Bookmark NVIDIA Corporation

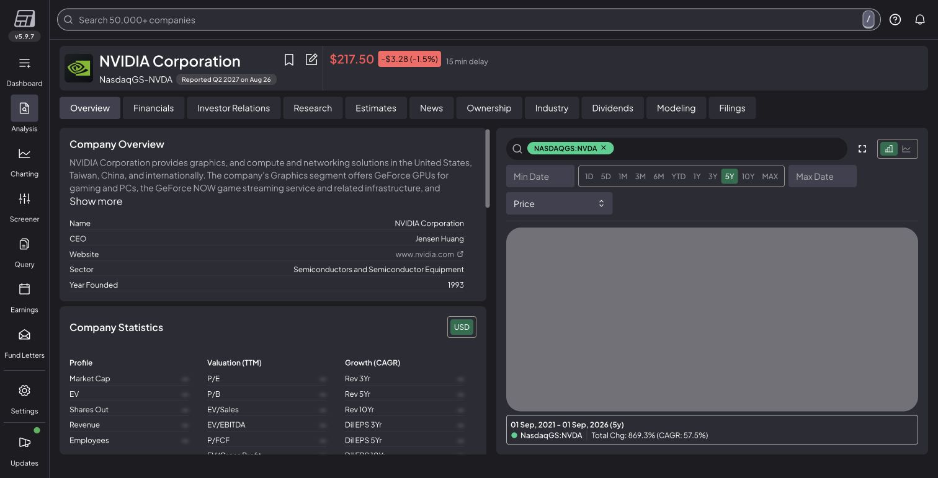point(289,60)
